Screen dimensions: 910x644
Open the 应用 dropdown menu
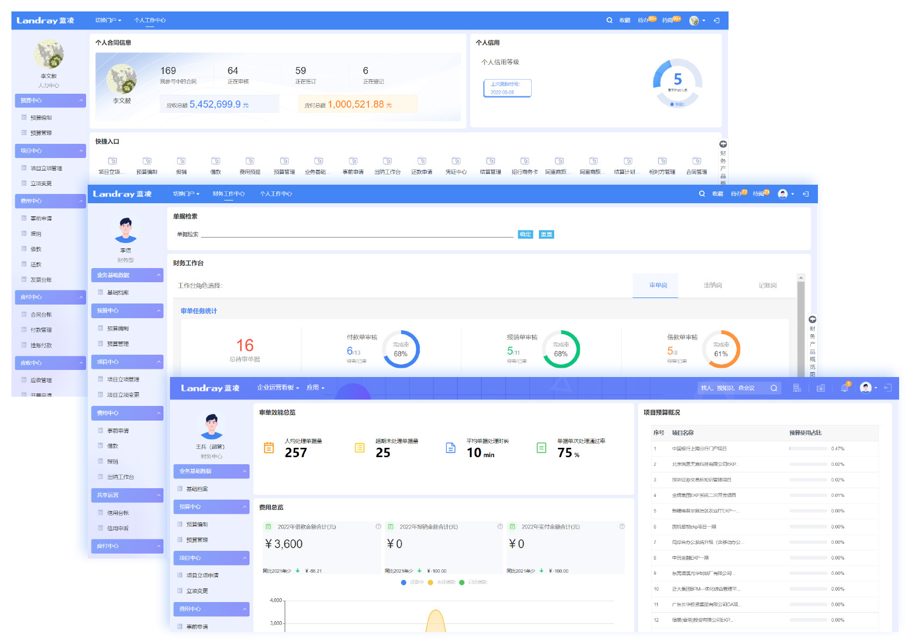(315, 388)
